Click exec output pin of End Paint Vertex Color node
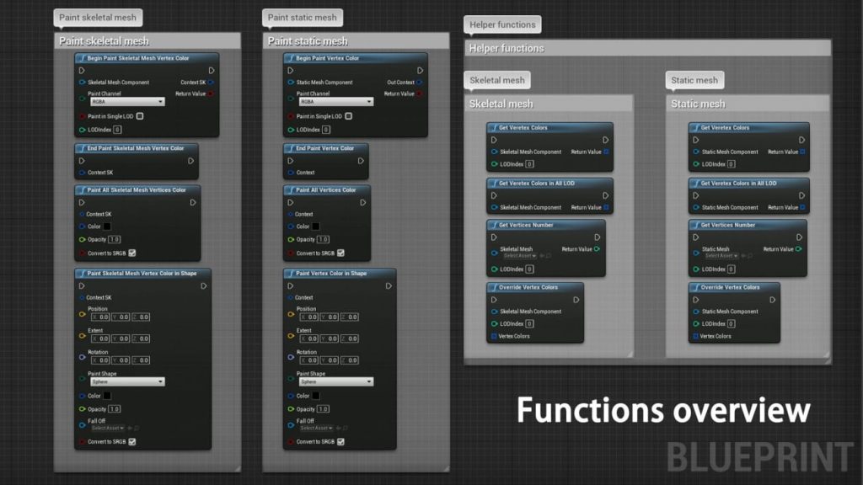The image size is (863, 485). click(361, 161)
